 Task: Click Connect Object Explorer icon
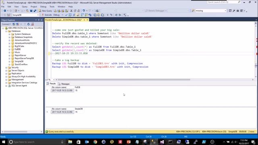click(14, 24)
